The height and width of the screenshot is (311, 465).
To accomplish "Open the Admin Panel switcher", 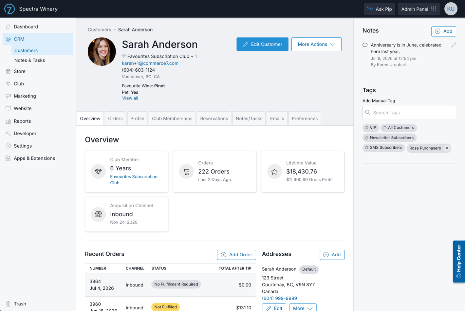I will (x=419, y=9).
